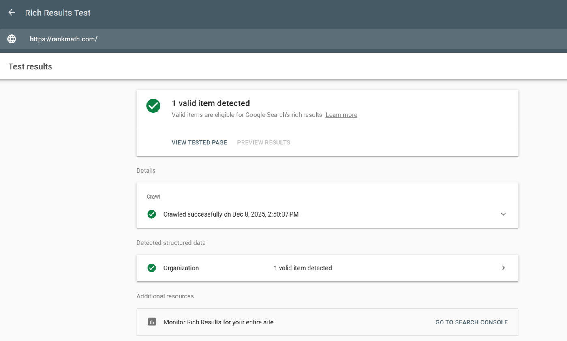
Task: Click the green check beside Organization
Action: (152, 268)
